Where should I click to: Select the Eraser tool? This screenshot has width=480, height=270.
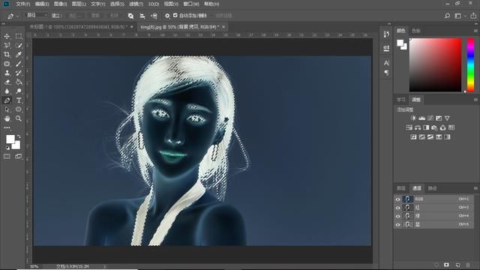tap(7, 82)
